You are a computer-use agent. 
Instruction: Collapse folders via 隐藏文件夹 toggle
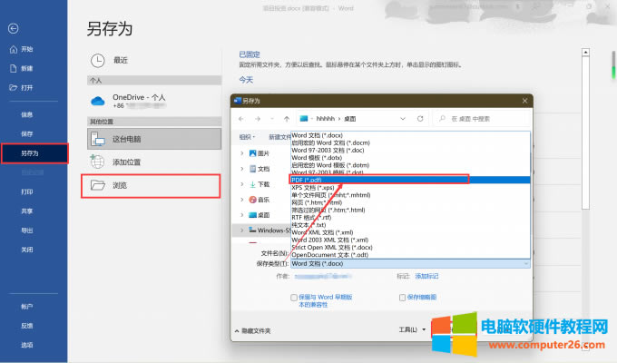[252, 330]
